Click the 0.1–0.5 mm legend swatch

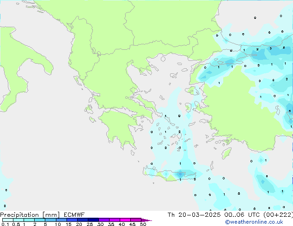[x=8, y=220]
